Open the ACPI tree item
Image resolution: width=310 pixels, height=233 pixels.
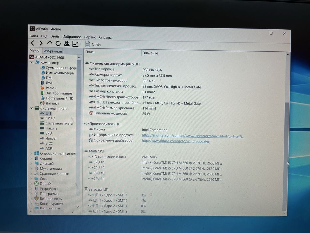tap(46, 148)
